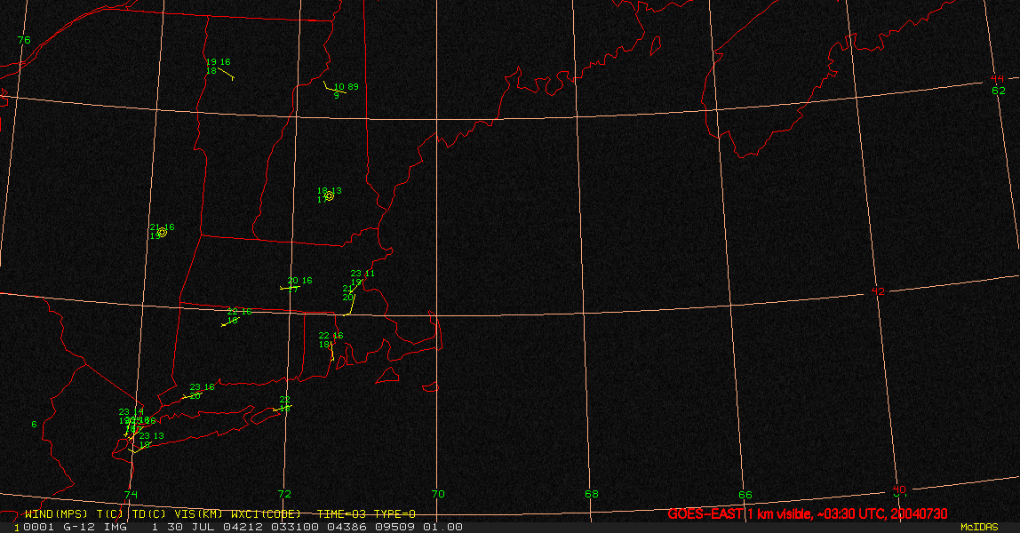
Task: Click the 66 longitude label
Action: click(x=745, y=495)
